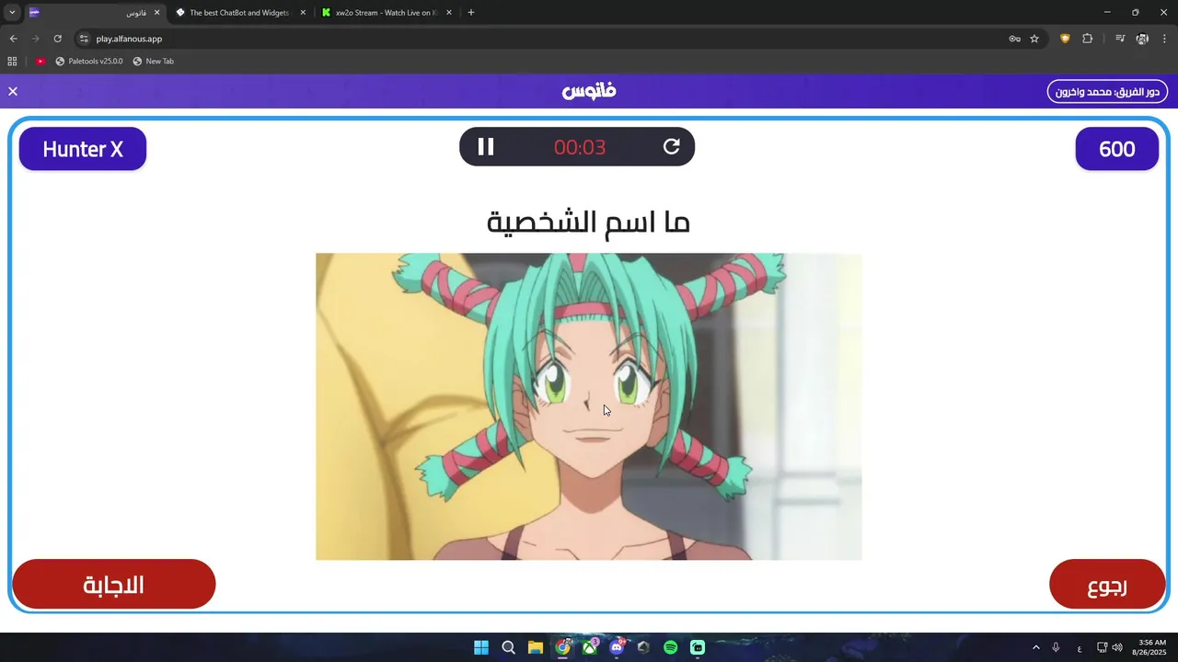Pause the question countdown timer
The width and height of the screenshot is (1178, 662).
click(x=486, y=147)
